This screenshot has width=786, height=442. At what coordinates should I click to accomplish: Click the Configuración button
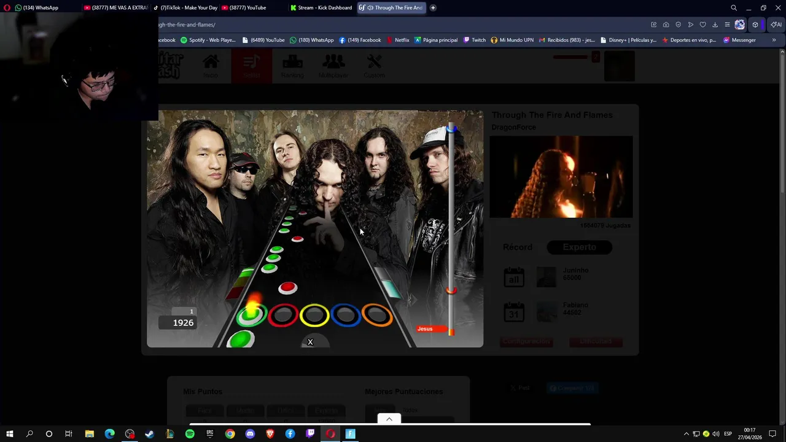[526, 341]
